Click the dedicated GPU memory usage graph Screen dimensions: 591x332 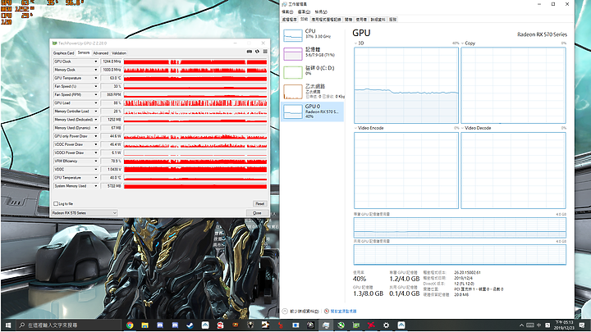pyautogui.click(x=460, y=227)
